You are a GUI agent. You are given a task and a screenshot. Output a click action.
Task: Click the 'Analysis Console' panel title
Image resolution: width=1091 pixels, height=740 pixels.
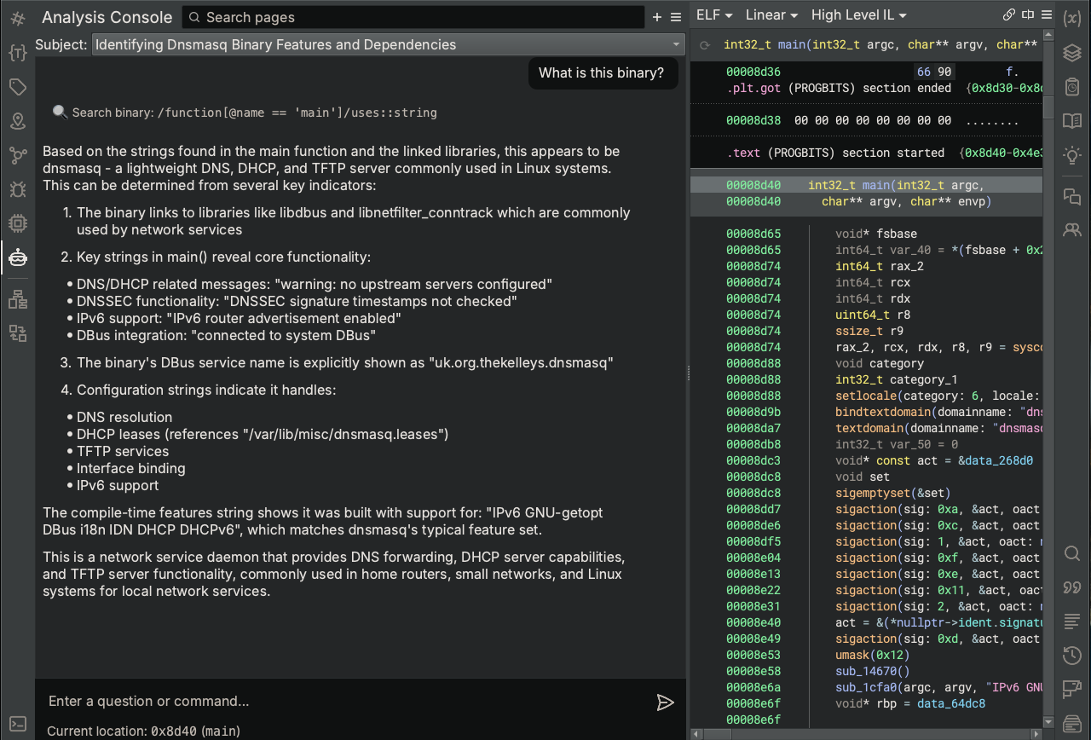pos(107,17)
